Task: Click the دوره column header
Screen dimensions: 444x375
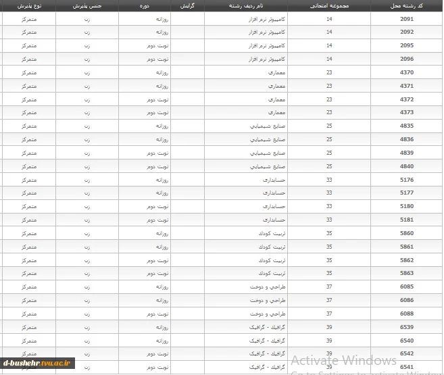Action: click(145, 5)
